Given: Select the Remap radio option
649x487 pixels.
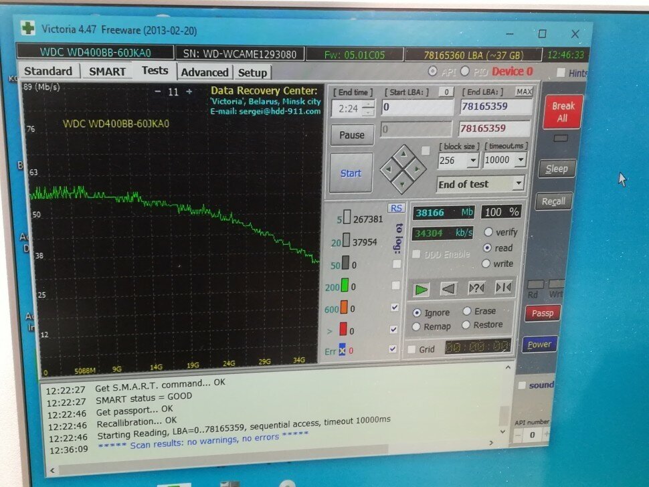Looking at the screenshot, I should pos(416,327).
